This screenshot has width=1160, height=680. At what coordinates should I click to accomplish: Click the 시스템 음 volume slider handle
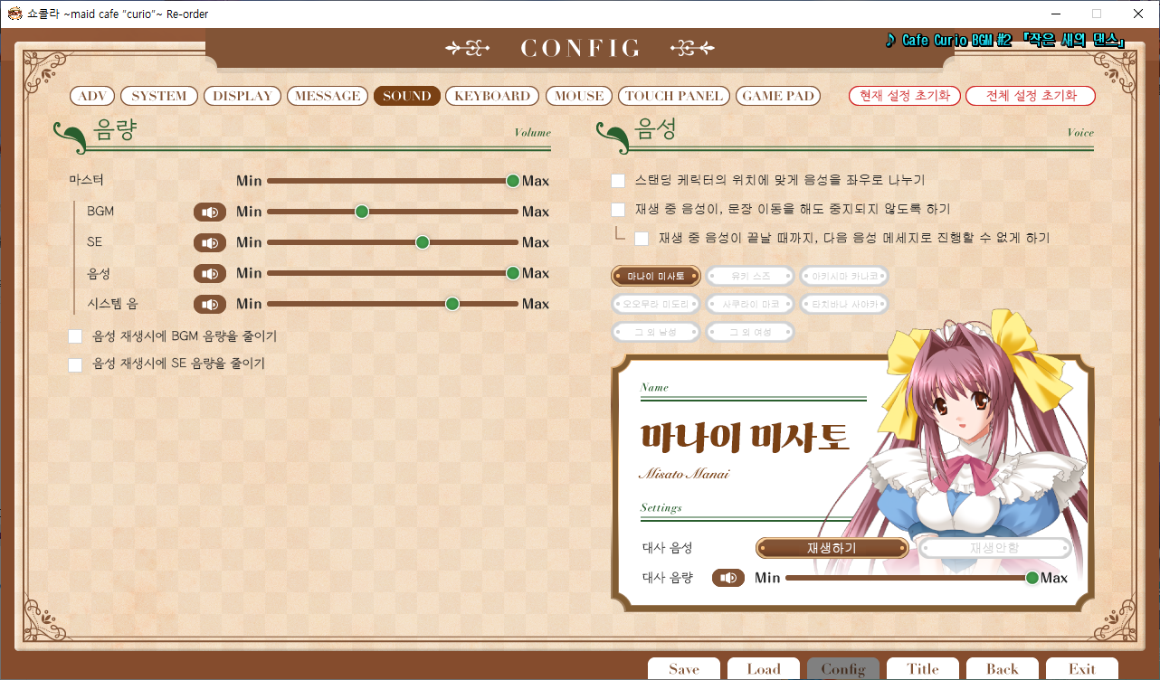(452, 304)
